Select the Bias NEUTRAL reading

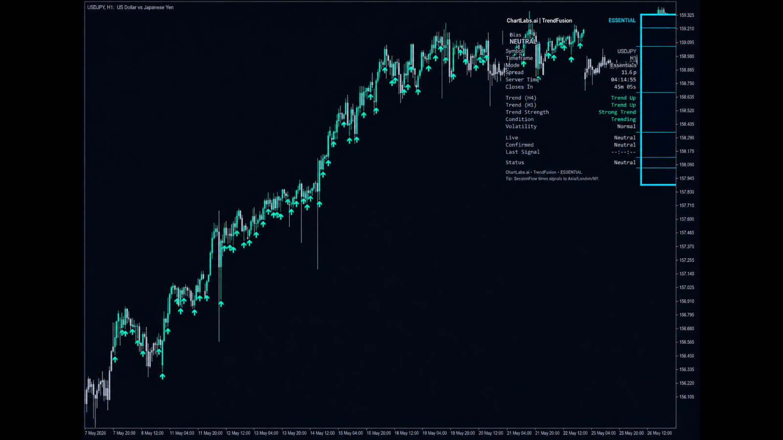[x=523, y=42]
